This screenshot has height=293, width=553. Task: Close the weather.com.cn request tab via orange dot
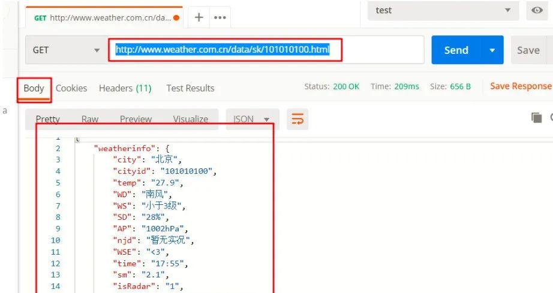pos(176,18)
